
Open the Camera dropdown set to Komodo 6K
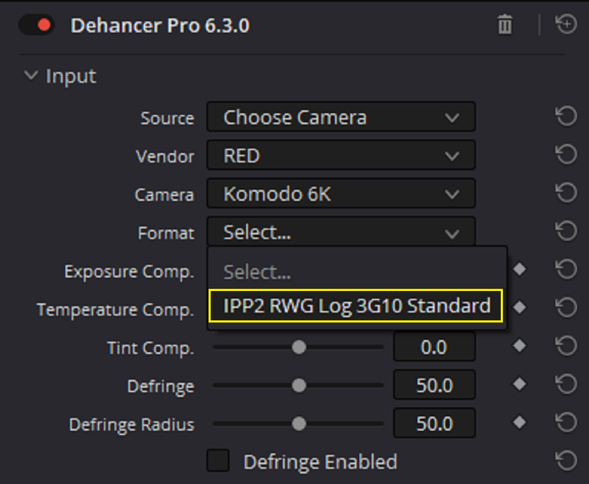pos(341,194)
